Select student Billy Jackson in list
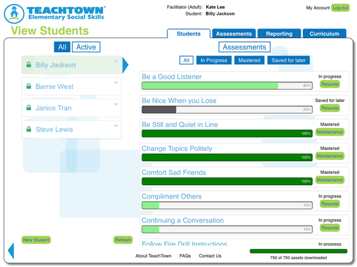Viewport: 357px width, 267px height. click(x=72, y=64)
